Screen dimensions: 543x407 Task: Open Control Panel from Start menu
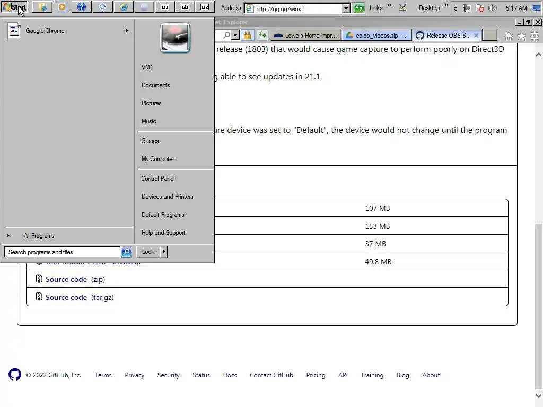tap(158, 179)
